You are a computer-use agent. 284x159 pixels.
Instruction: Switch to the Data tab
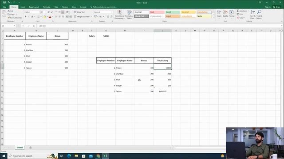tap(56, 7)
